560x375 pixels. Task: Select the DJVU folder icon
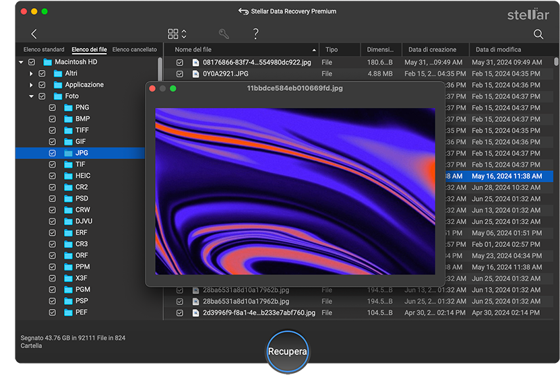coord(68,221)
